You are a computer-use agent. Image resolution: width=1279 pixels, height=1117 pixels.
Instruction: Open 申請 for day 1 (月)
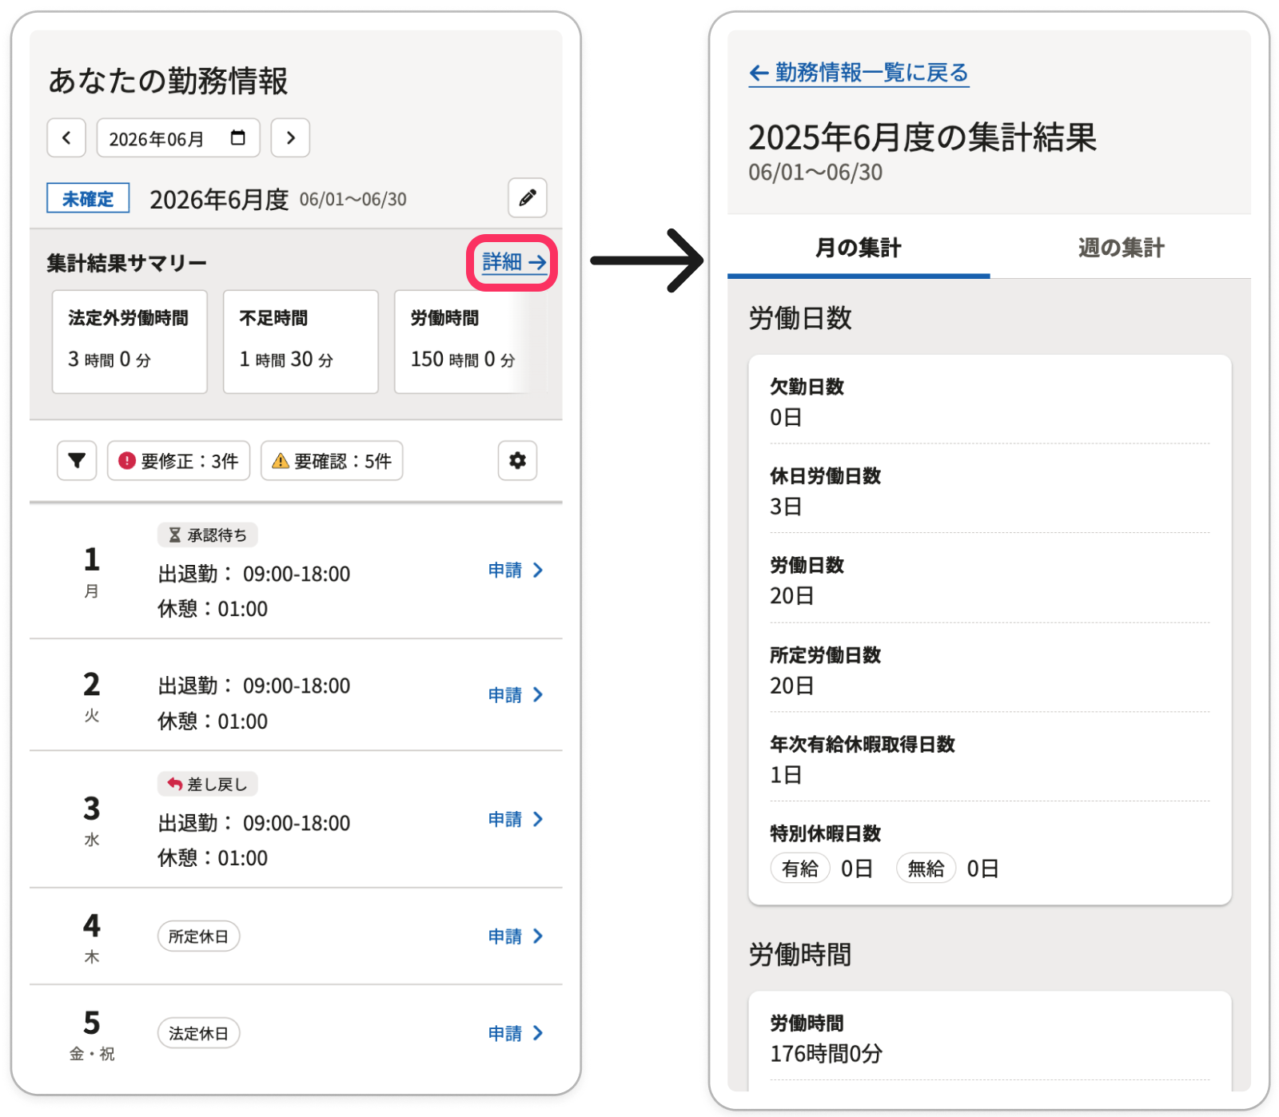pos(516,570)
